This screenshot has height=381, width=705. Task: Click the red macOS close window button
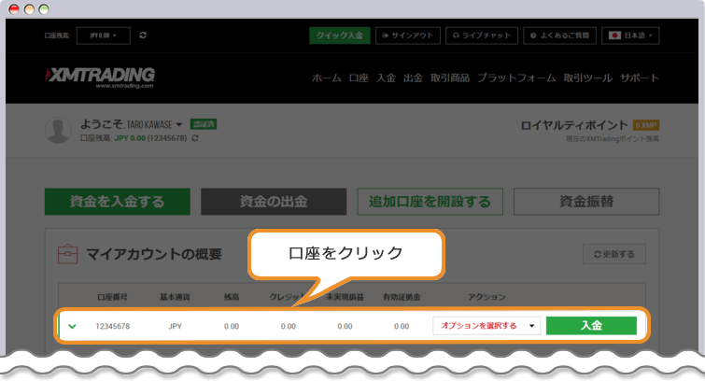click(14, 9)
